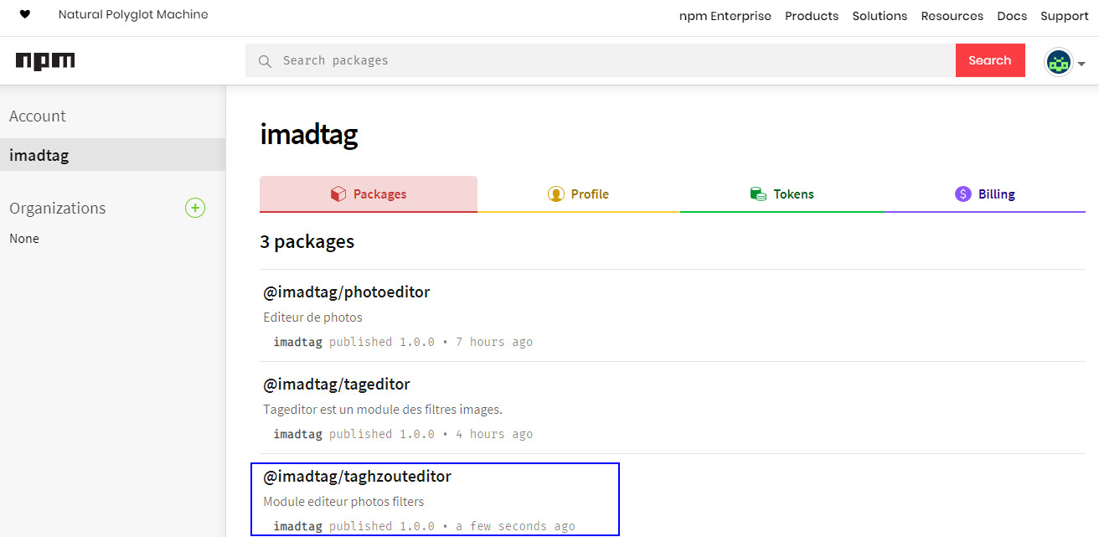Click the Billing tab dollar icon

963,194
